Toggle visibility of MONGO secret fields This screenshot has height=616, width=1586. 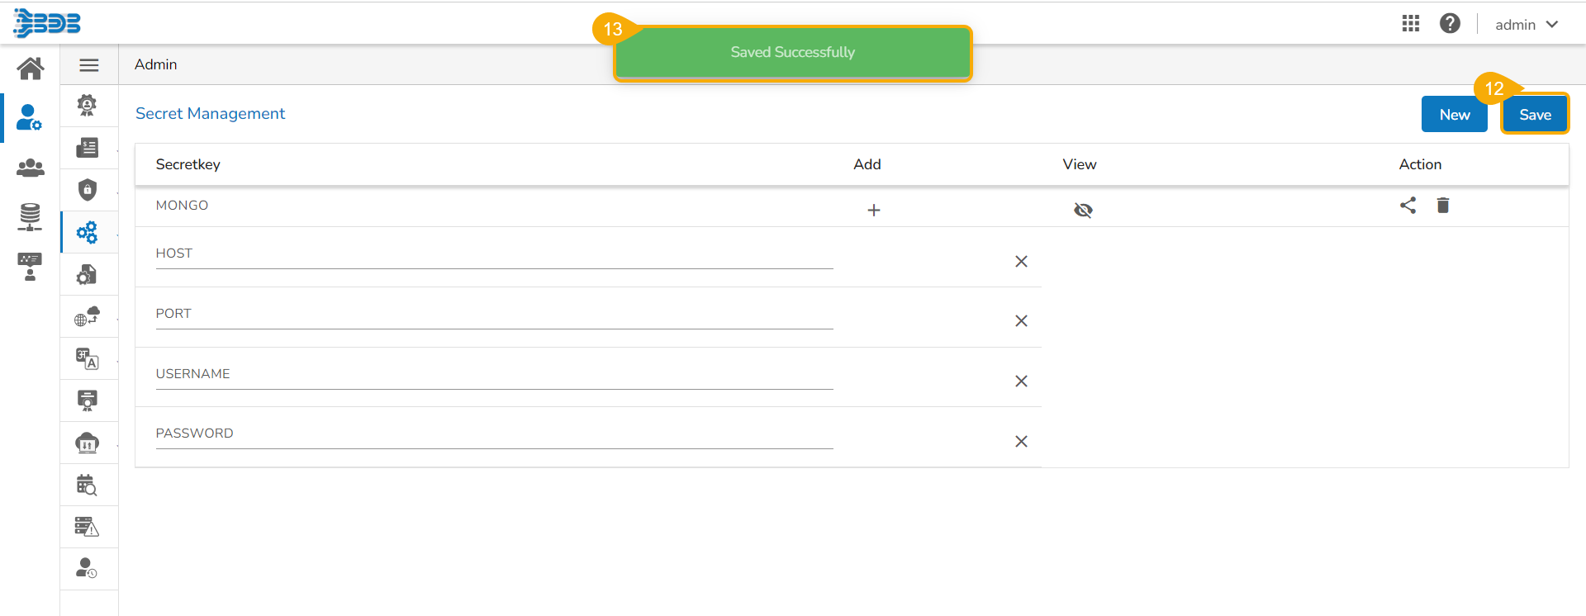pos(1083,211)
